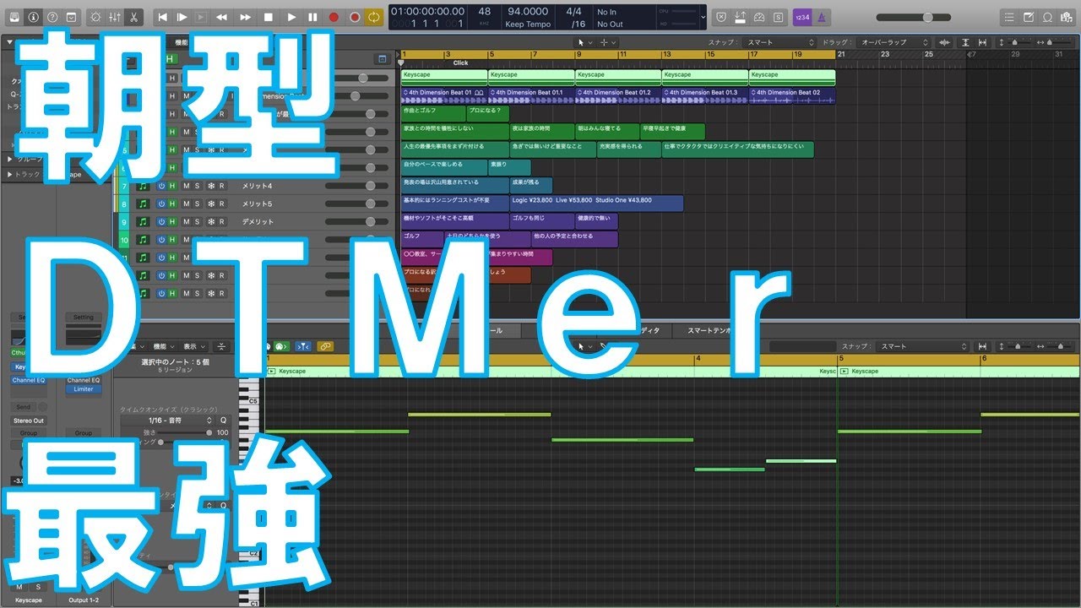This screenshot has height=608, width=1081.
Task: Open the Toolbar toggle button
Action: [x=72, y=17]
